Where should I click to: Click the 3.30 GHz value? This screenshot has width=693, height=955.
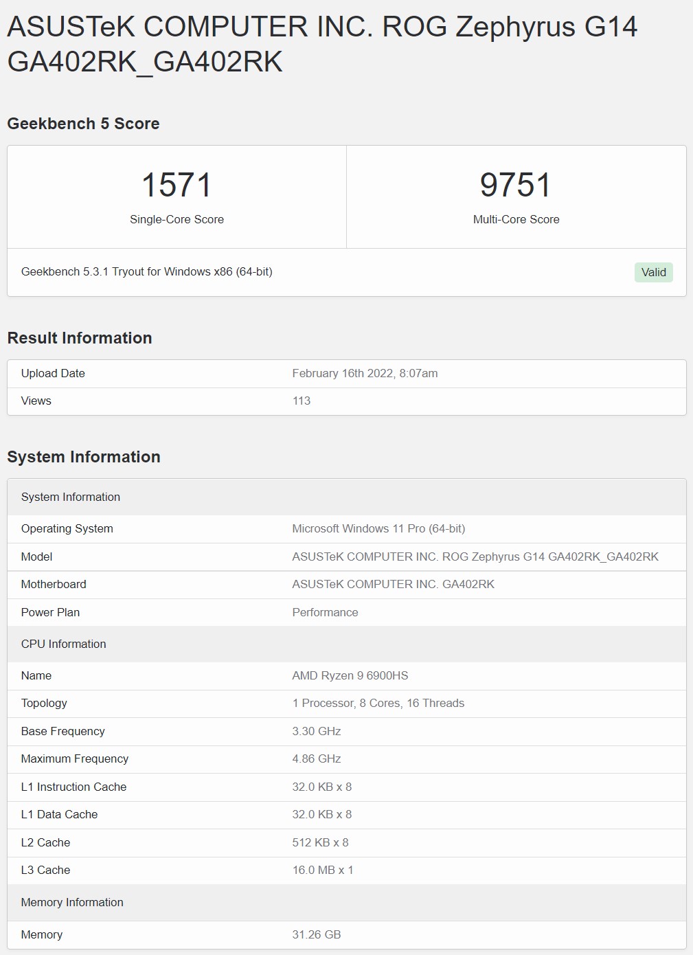pyautogui.click(x=317, y=731)
